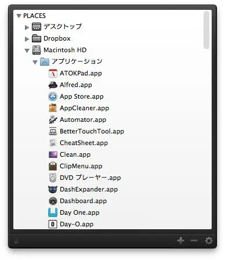The width and height of the screenshot is (225, 260).
Task: Expand the Dropbox folder triangle
Action: click(x=27, y=39)
